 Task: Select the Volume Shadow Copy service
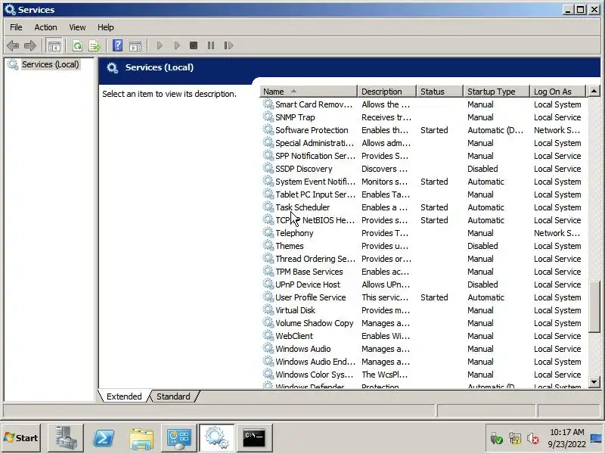pos(422,323)
